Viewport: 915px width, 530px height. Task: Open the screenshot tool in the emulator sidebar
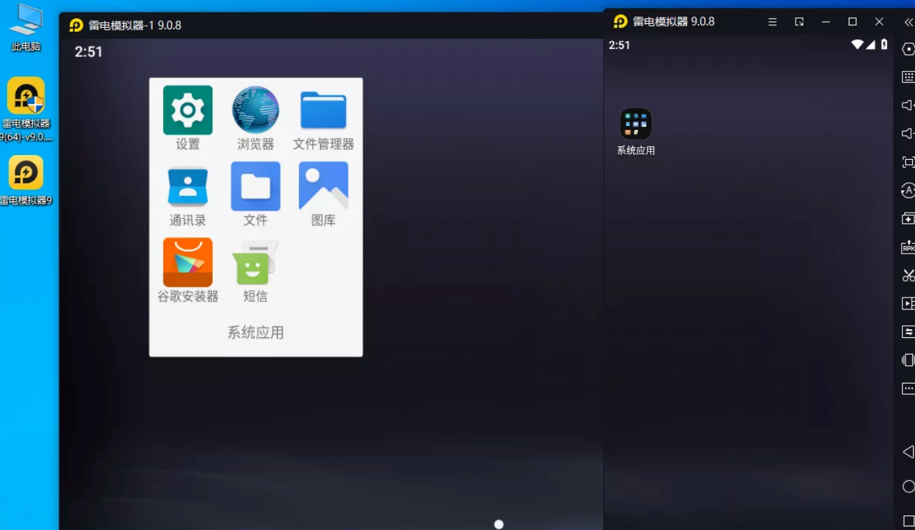(x=908, y=274)
